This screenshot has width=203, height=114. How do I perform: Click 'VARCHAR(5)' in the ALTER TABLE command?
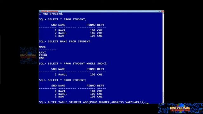pyautogui.click(x=134, y=102)
